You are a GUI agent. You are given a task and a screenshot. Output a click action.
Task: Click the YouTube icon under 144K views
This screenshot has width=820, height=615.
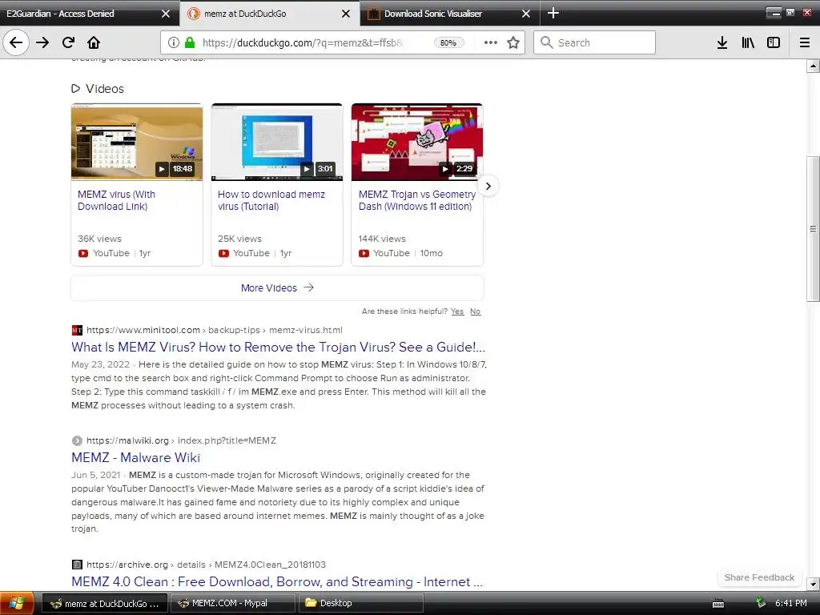click(364, 253)
